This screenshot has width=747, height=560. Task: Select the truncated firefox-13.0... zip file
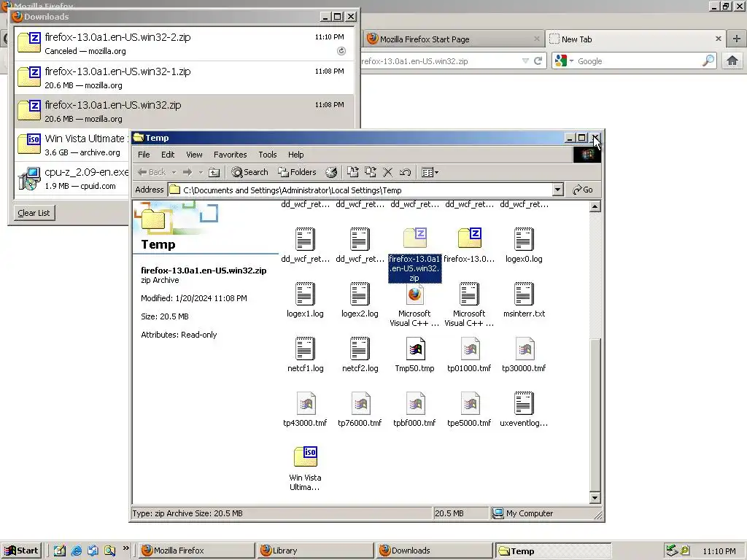pos(469,245)
